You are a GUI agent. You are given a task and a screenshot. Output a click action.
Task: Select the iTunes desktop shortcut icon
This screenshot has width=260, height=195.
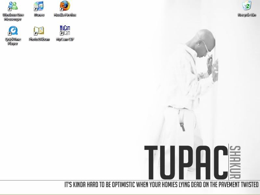(39, 6)
